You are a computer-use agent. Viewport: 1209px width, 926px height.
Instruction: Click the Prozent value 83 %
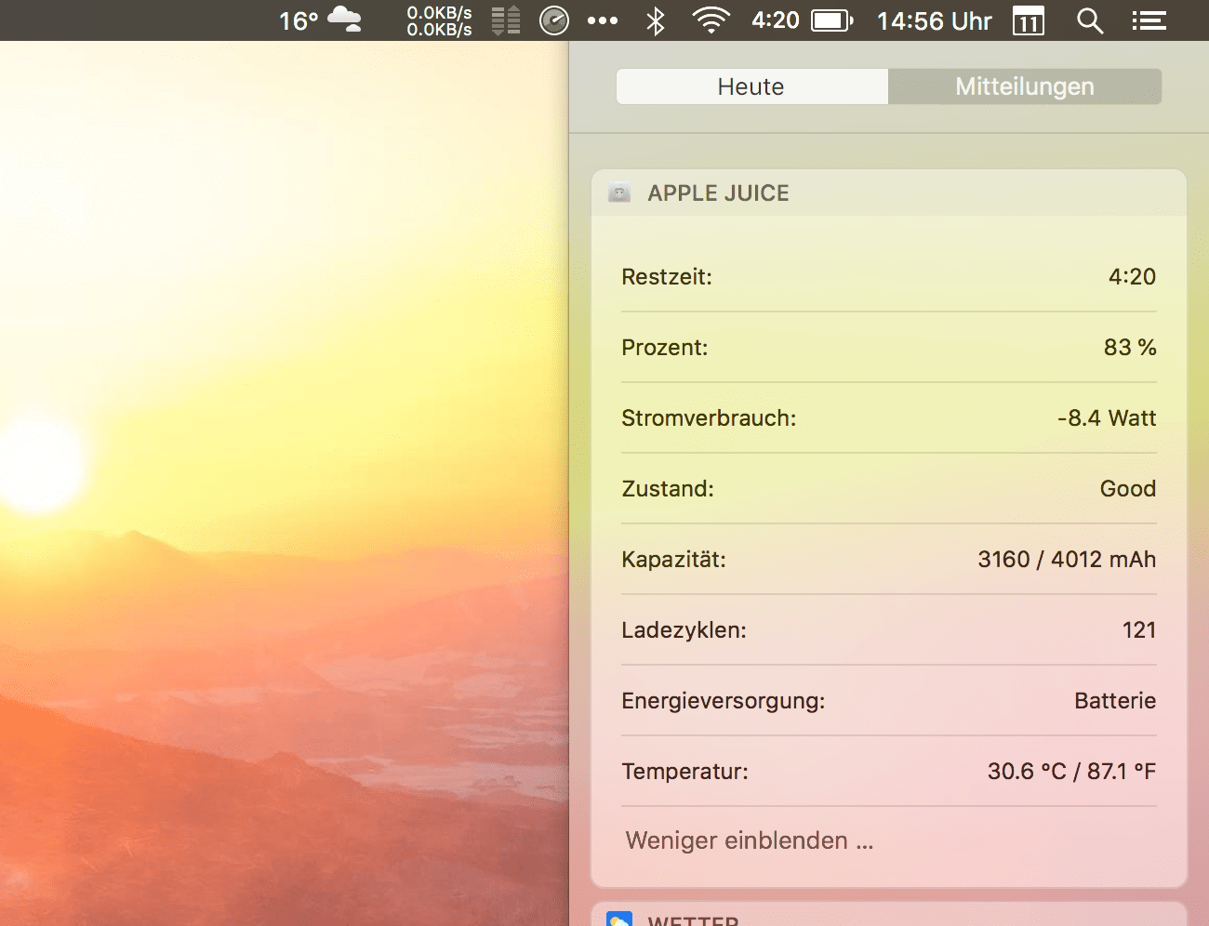pyautogui.click(x=1130, y=347)
